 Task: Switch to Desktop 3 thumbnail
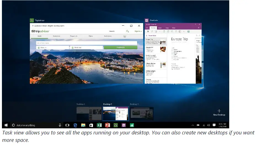coord(142,113)
